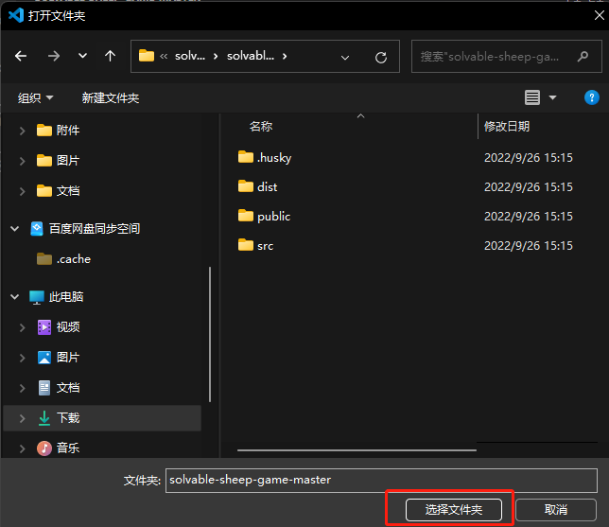Go back with the left arrow
The width and height of the screenshot is (609, 527).
click(21, 57)
